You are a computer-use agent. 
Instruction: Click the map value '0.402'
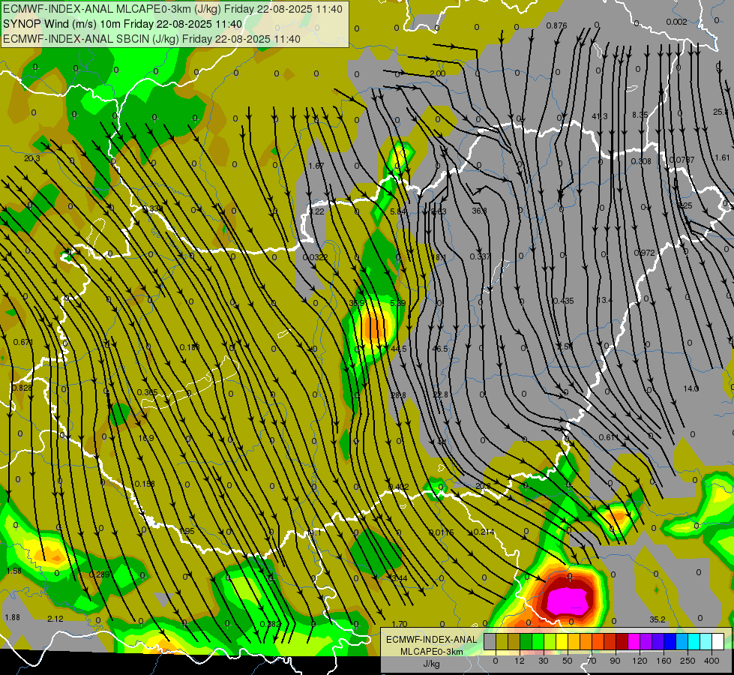pyautogui.click(x=399, y=487)
